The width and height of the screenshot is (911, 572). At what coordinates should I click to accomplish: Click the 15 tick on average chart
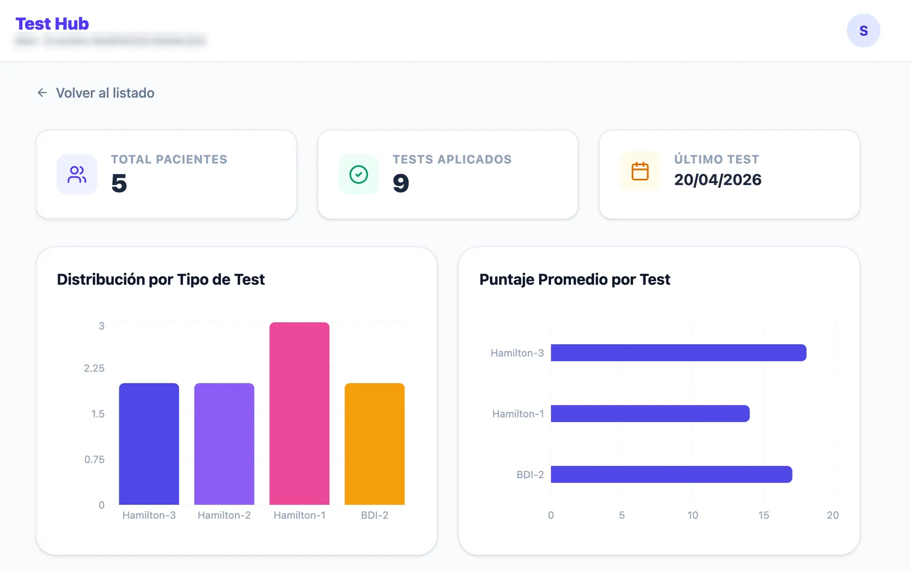[x=764, y=515]
